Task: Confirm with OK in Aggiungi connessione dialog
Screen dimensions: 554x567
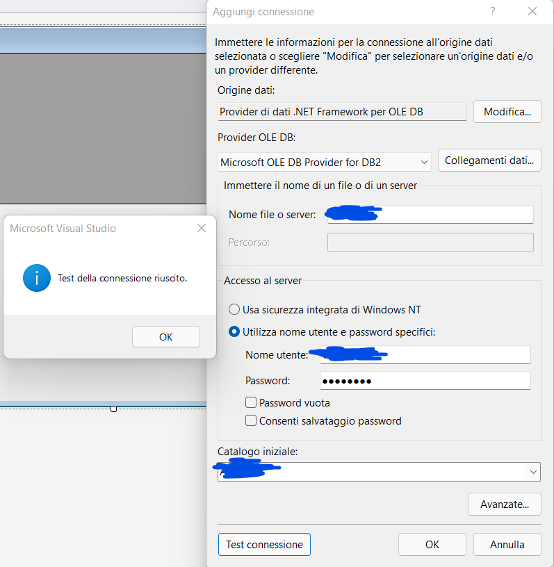Action: [x=432, y=545]
